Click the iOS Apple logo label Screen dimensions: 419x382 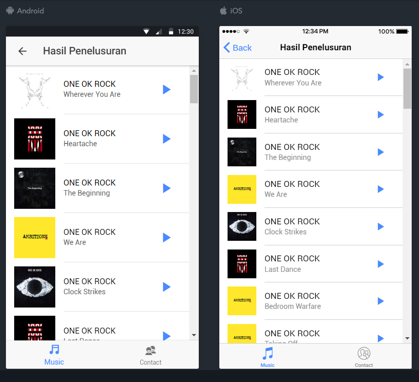223,11
